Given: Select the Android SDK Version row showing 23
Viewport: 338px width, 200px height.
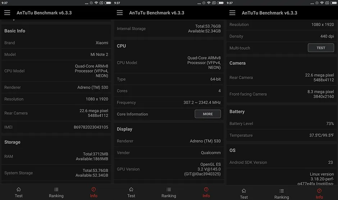Looking at the screenshot, I should [x=282, y=163].
